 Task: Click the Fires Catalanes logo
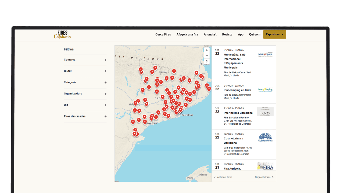62,35
